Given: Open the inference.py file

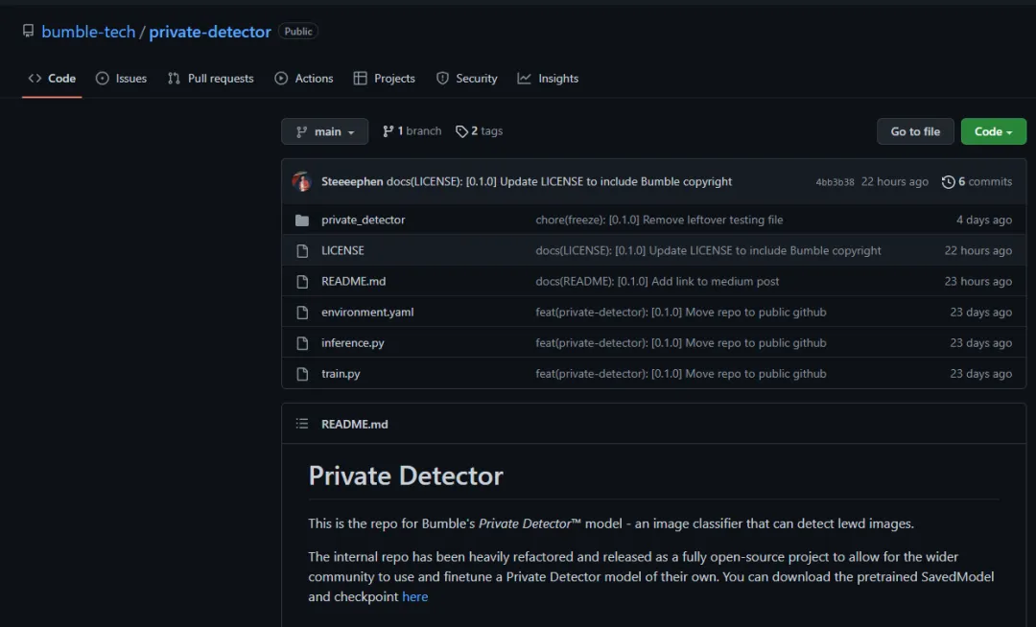Looking at the screenshot, I should [352, 343].
